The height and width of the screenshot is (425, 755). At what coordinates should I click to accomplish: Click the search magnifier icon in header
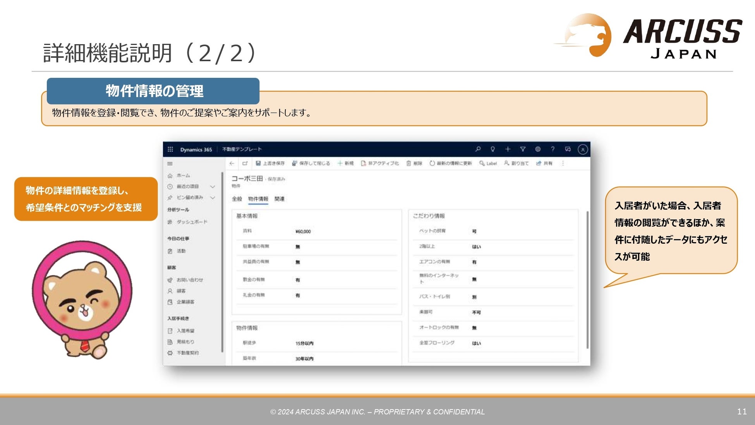(x=478, y=149)
